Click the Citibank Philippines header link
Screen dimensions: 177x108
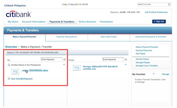(15, 6)
